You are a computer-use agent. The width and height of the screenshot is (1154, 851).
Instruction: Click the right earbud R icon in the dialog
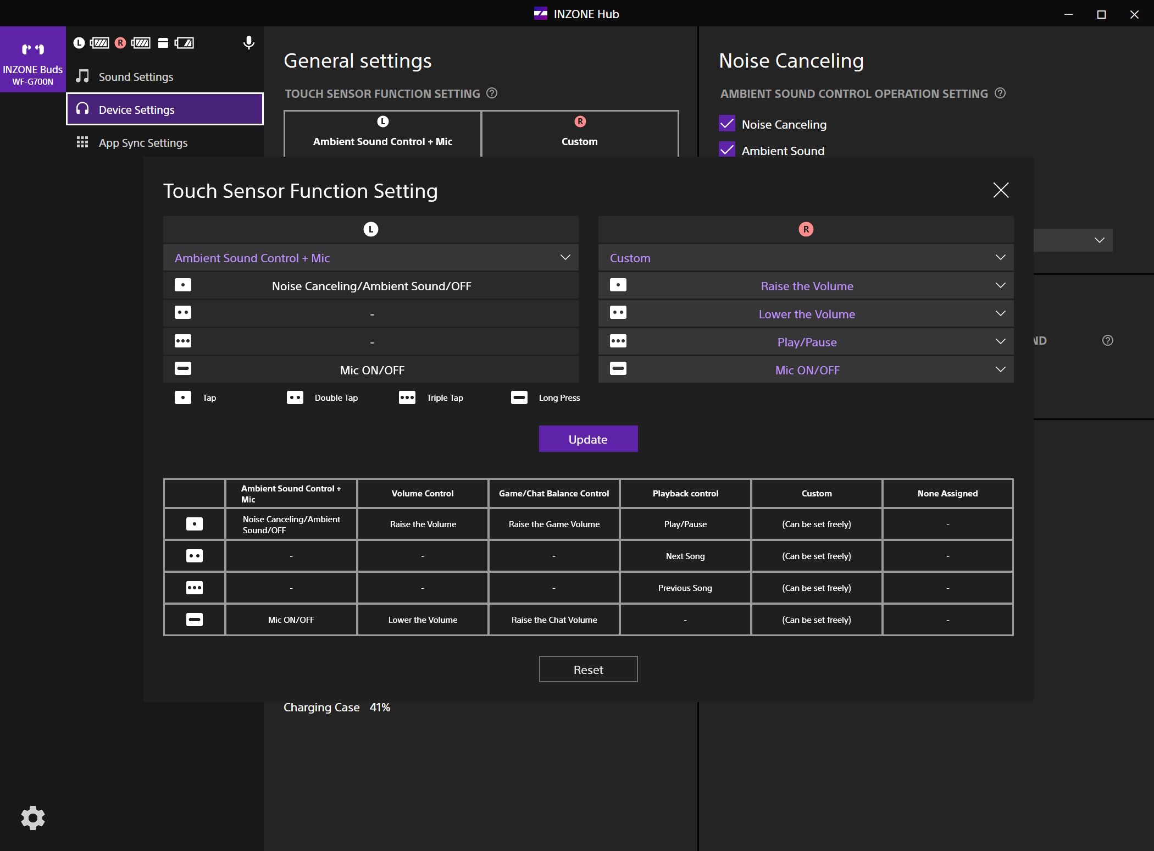pos(806,230)
